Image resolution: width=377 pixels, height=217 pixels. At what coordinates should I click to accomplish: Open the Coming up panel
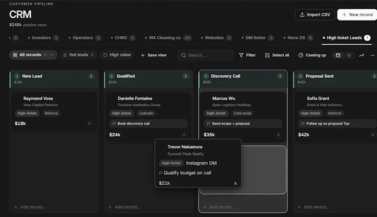[312, 55]
